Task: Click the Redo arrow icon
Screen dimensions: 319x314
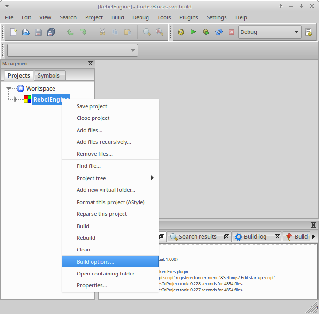Action: (x=83, y=32)
